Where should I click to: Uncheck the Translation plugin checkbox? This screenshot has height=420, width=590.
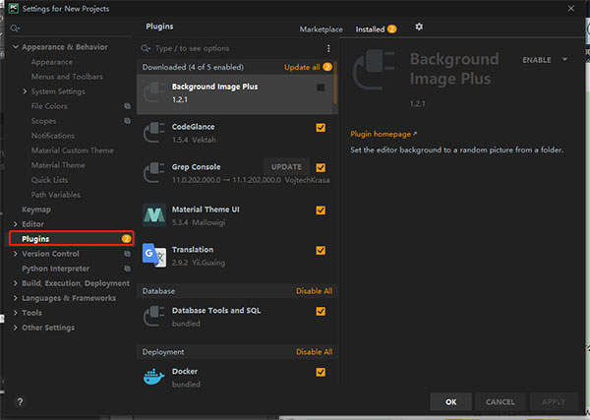[x=321, y=251]
